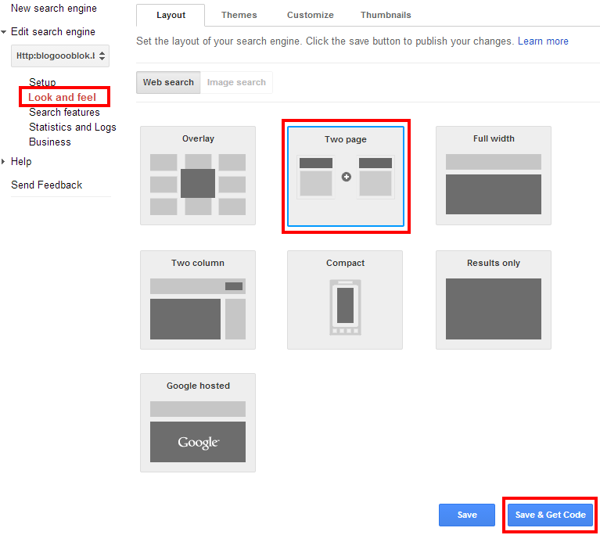Image resolution: width=600 pixels, height=535 pixels.
Task: Open New search engine in sidebar
Action: coord(54,9)
